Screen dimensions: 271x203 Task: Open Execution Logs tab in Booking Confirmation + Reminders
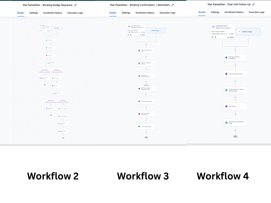[x=167, y=13]
